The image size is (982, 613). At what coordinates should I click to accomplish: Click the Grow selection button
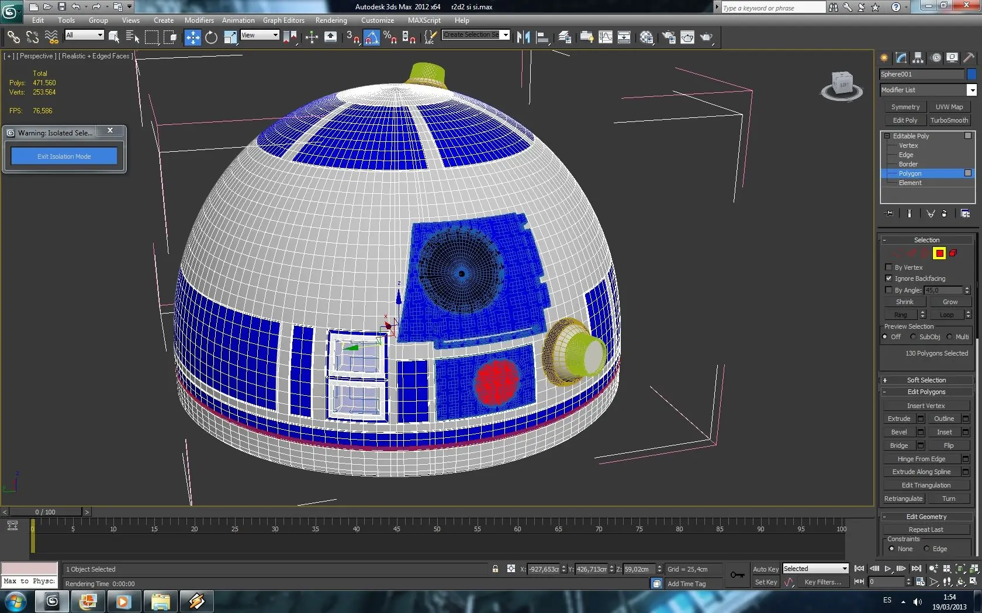pos(950,302)
